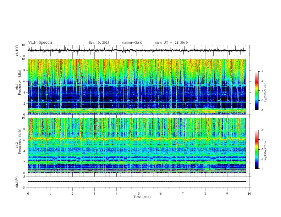Click the time axis tick label "0"
This screenshot has height=217, width=281.
coord(28,194)
